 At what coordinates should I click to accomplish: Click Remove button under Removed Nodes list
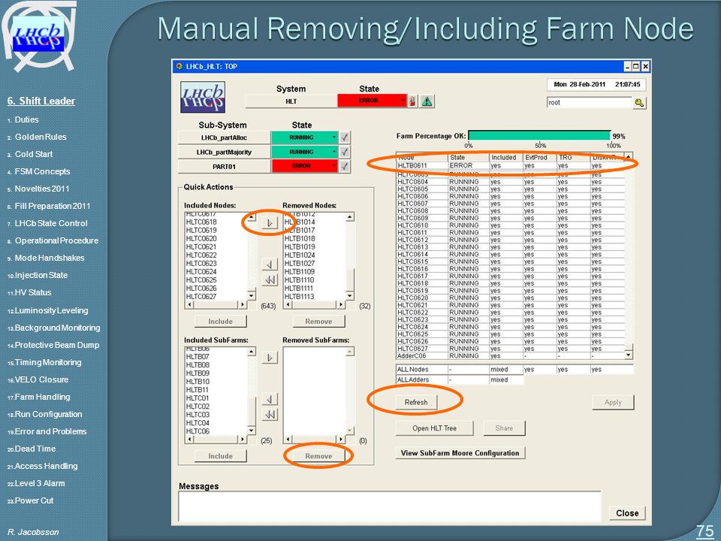(x=318, y=321)
